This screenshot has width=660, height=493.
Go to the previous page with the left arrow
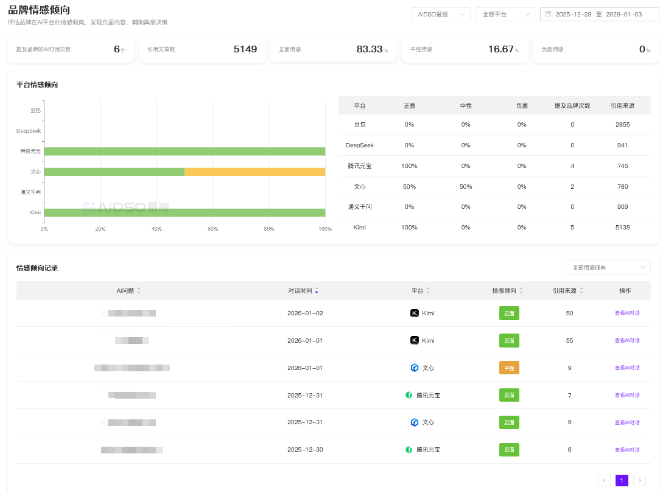[x=604, y=480]
